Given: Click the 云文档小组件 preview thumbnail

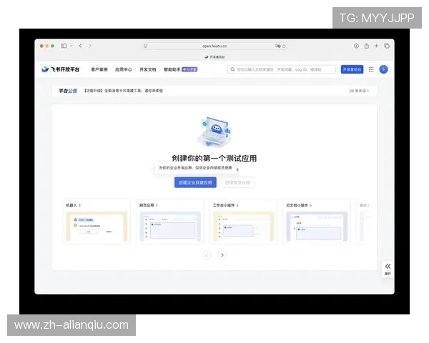Looking at the screenshot, I should tap(317, 227).
